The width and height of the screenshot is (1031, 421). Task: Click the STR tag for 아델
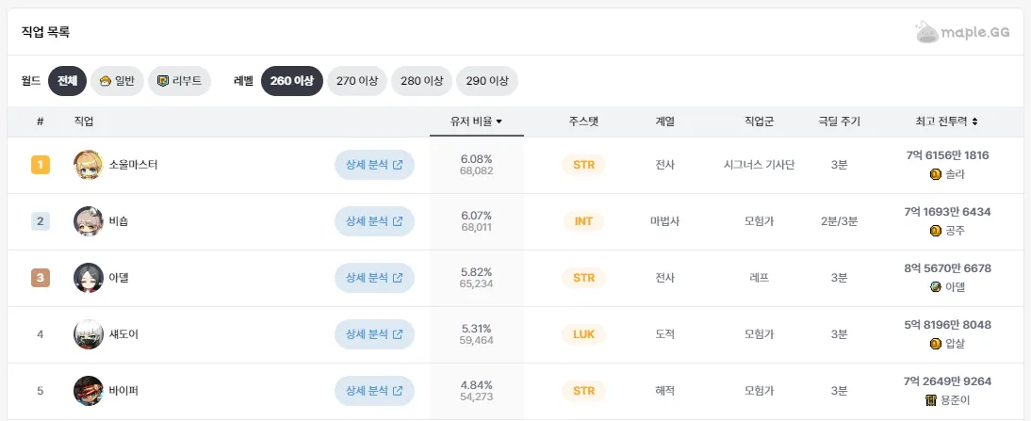point(583,278)
